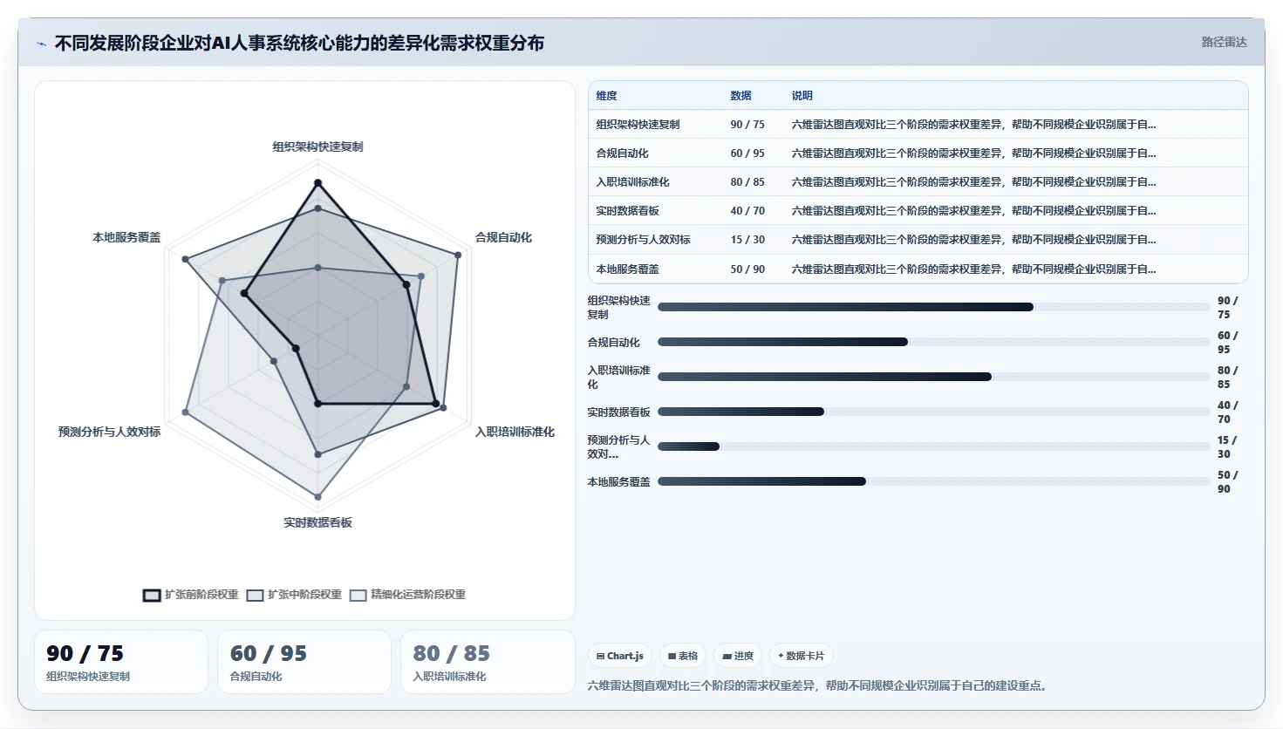
Task: Click the 预测分析与人效对标 radar axis label
Action: (x=109, y=432)
